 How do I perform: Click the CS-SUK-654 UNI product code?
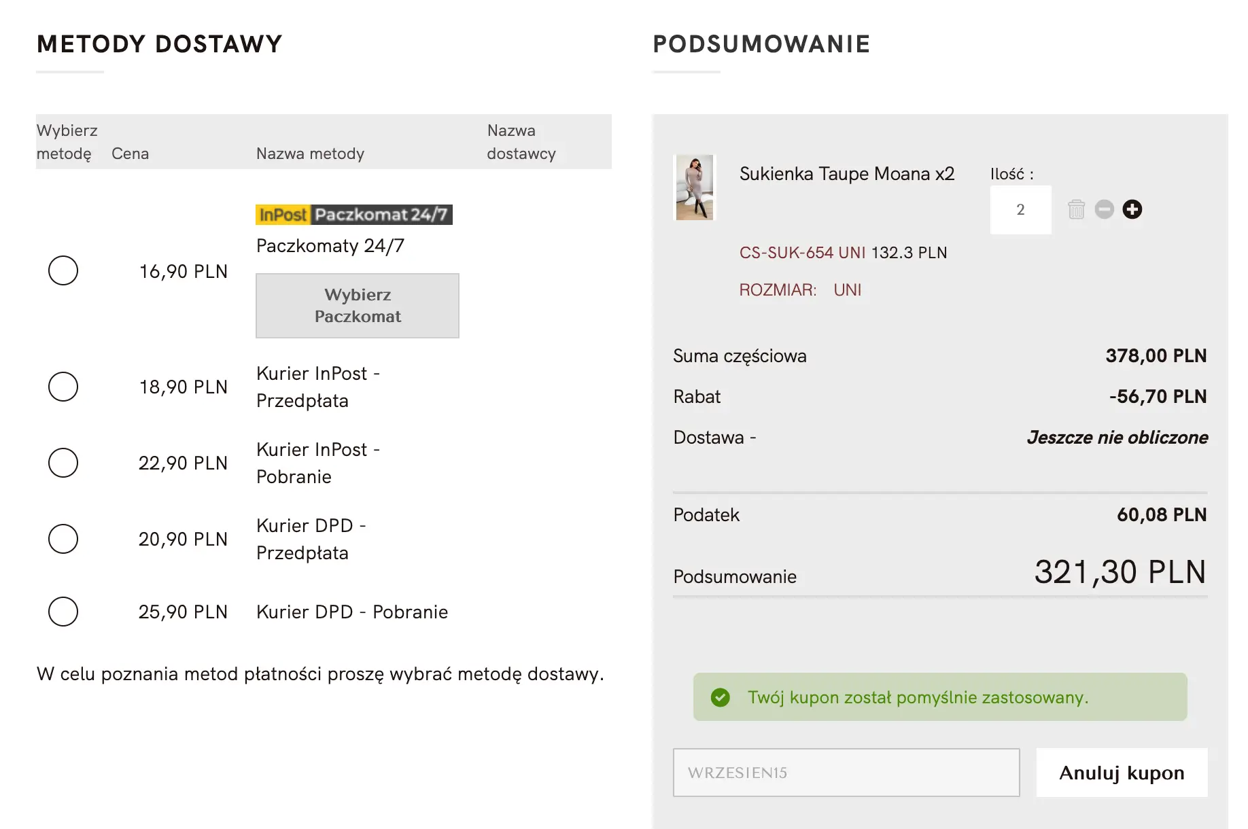pos(802,253)
